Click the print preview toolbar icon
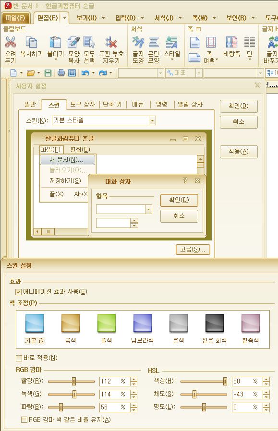The image size is (278, 431). tap(72, 73)
